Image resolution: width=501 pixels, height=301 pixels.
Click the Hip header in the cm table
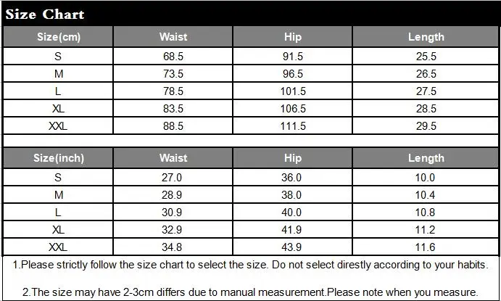(293, 37)
